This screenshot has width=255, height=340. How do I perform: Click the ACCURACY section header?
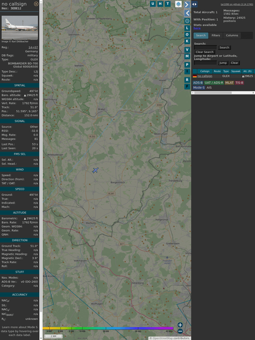(x=20, y=295)
